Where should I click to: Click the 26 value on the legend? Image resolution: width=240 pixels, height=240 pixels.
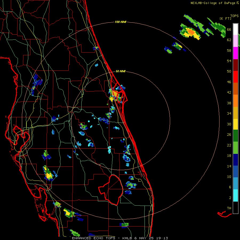(x=229, y=135)
